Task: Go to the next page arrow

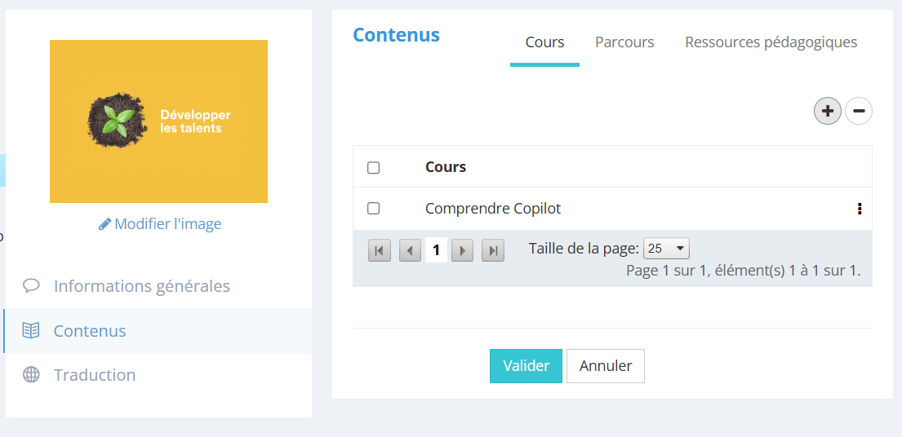Action: coord(462,250)
